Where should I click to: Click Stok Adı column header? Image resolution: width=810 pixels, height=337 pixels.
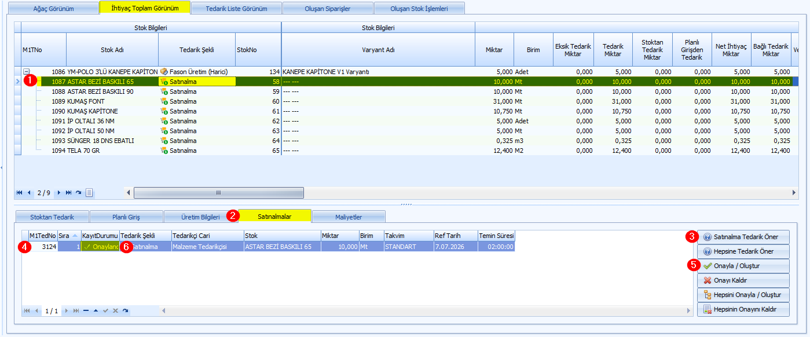[x=112, y=50]
